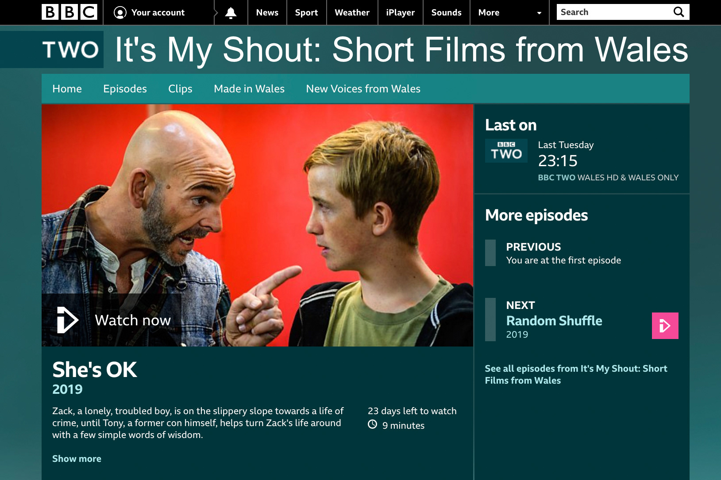Click the search magnifier icon
The width and height of the screenshot is (721, 480).
pos(679,12)
